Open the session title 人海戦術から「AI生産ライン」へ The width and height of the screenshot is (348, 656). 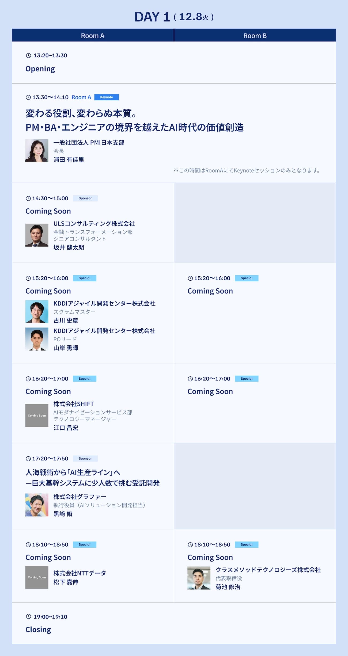pos(93,478)
